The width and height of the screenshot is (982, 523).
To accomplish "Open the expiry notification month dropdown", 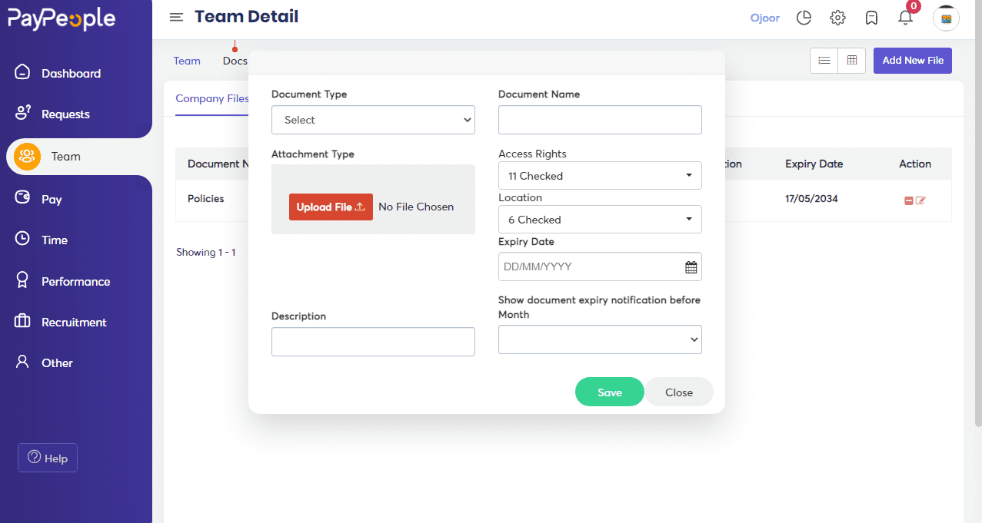I will coord(600,339).
